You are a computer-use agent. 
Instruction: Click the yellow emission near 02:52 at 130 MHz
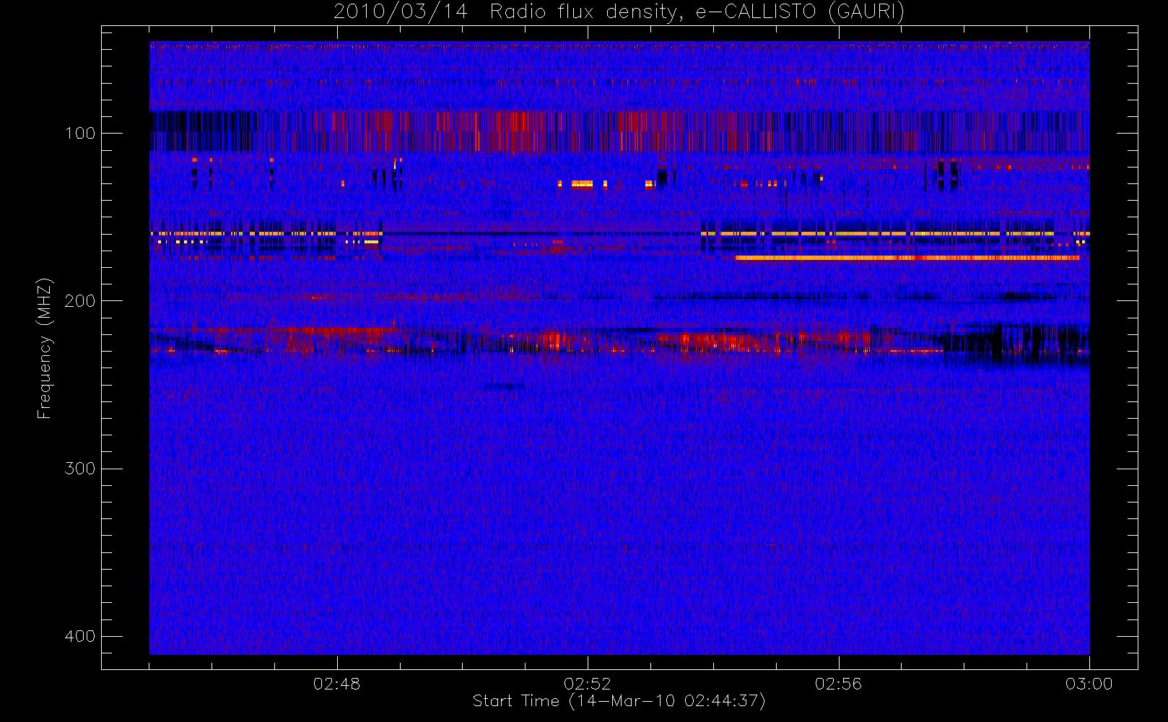(582, 184)
